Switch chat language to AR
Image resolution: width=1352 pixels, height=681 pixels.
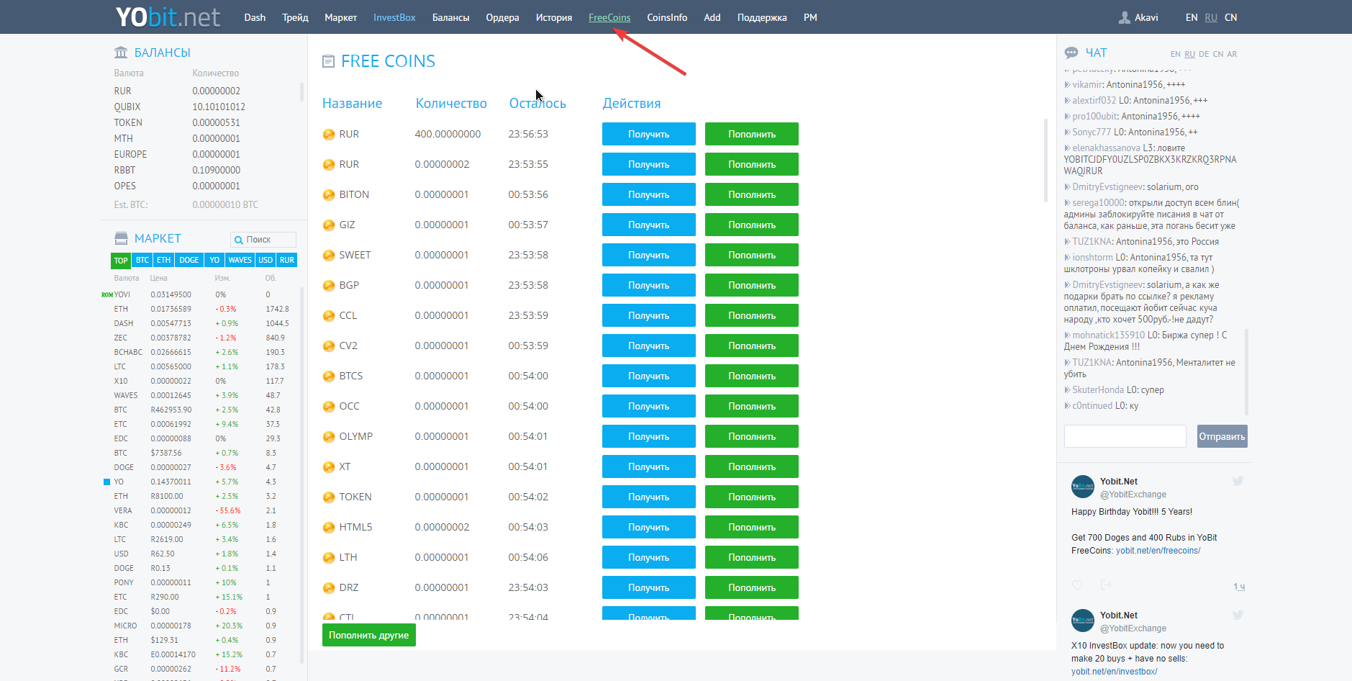pyautogui.click(x=1232, y=54)
